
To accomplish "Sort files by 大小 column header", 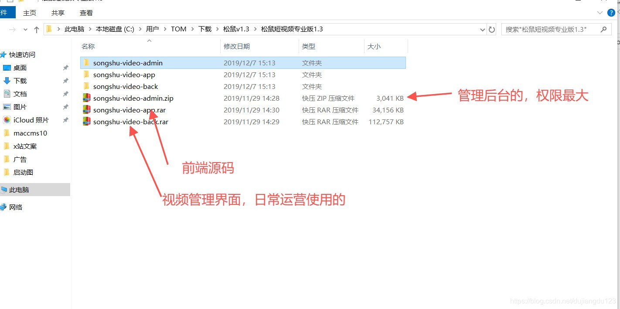I will 374,46.
